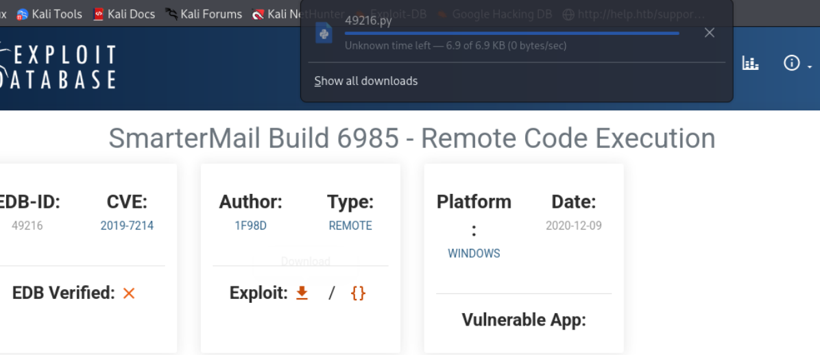Select the WINDOWS platform link
820x355 pixels.
click(x=474, y=253)
